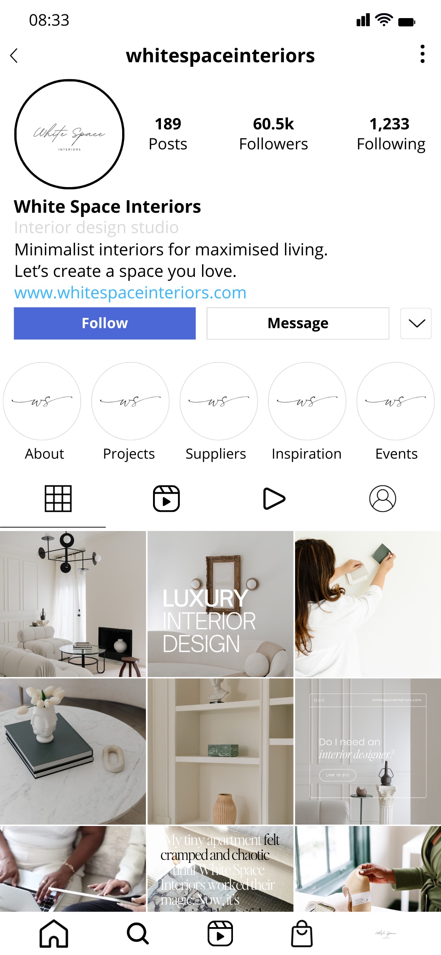
Task: Go back using the left chevron
Action: (14, 56)
